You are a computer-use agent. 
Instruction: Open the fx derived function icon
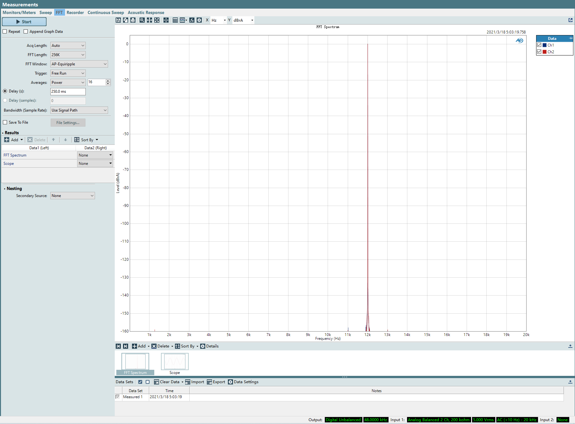coord(192,20)
